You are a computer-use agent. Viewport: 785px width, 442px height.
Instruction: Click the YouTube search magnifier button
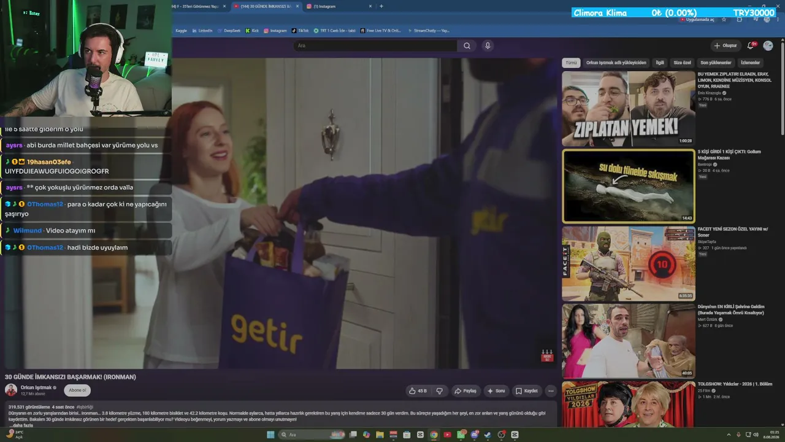coord(467,45)
